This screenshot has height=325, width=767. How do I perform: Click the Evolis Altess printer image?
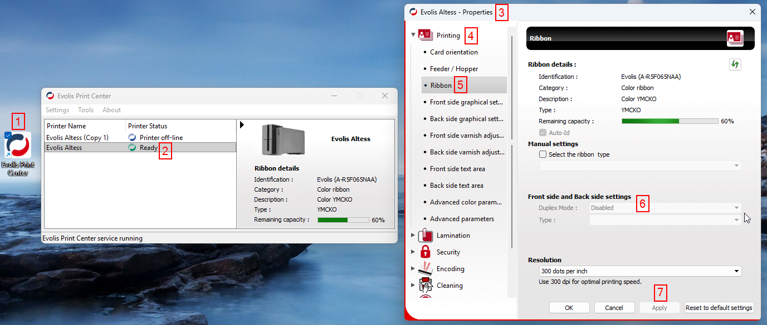click(x=284, y=139)
